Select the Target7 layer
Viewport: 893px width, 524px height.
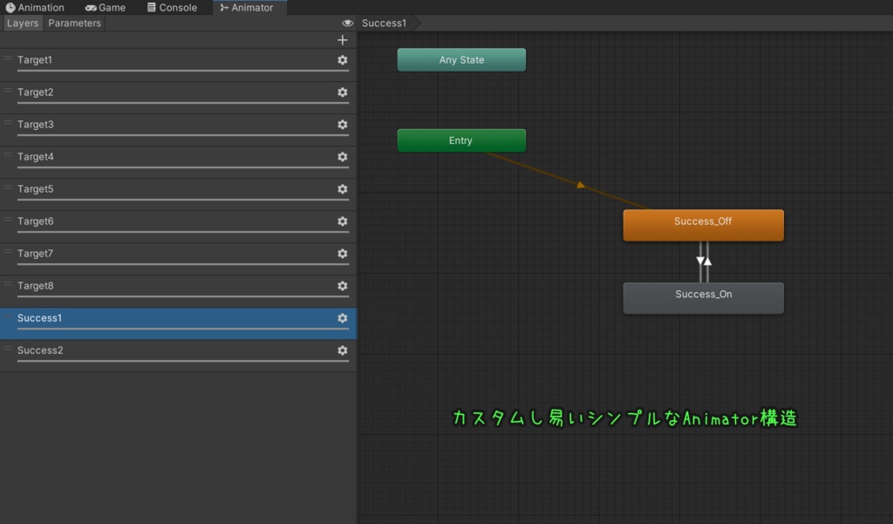(178, 259)
